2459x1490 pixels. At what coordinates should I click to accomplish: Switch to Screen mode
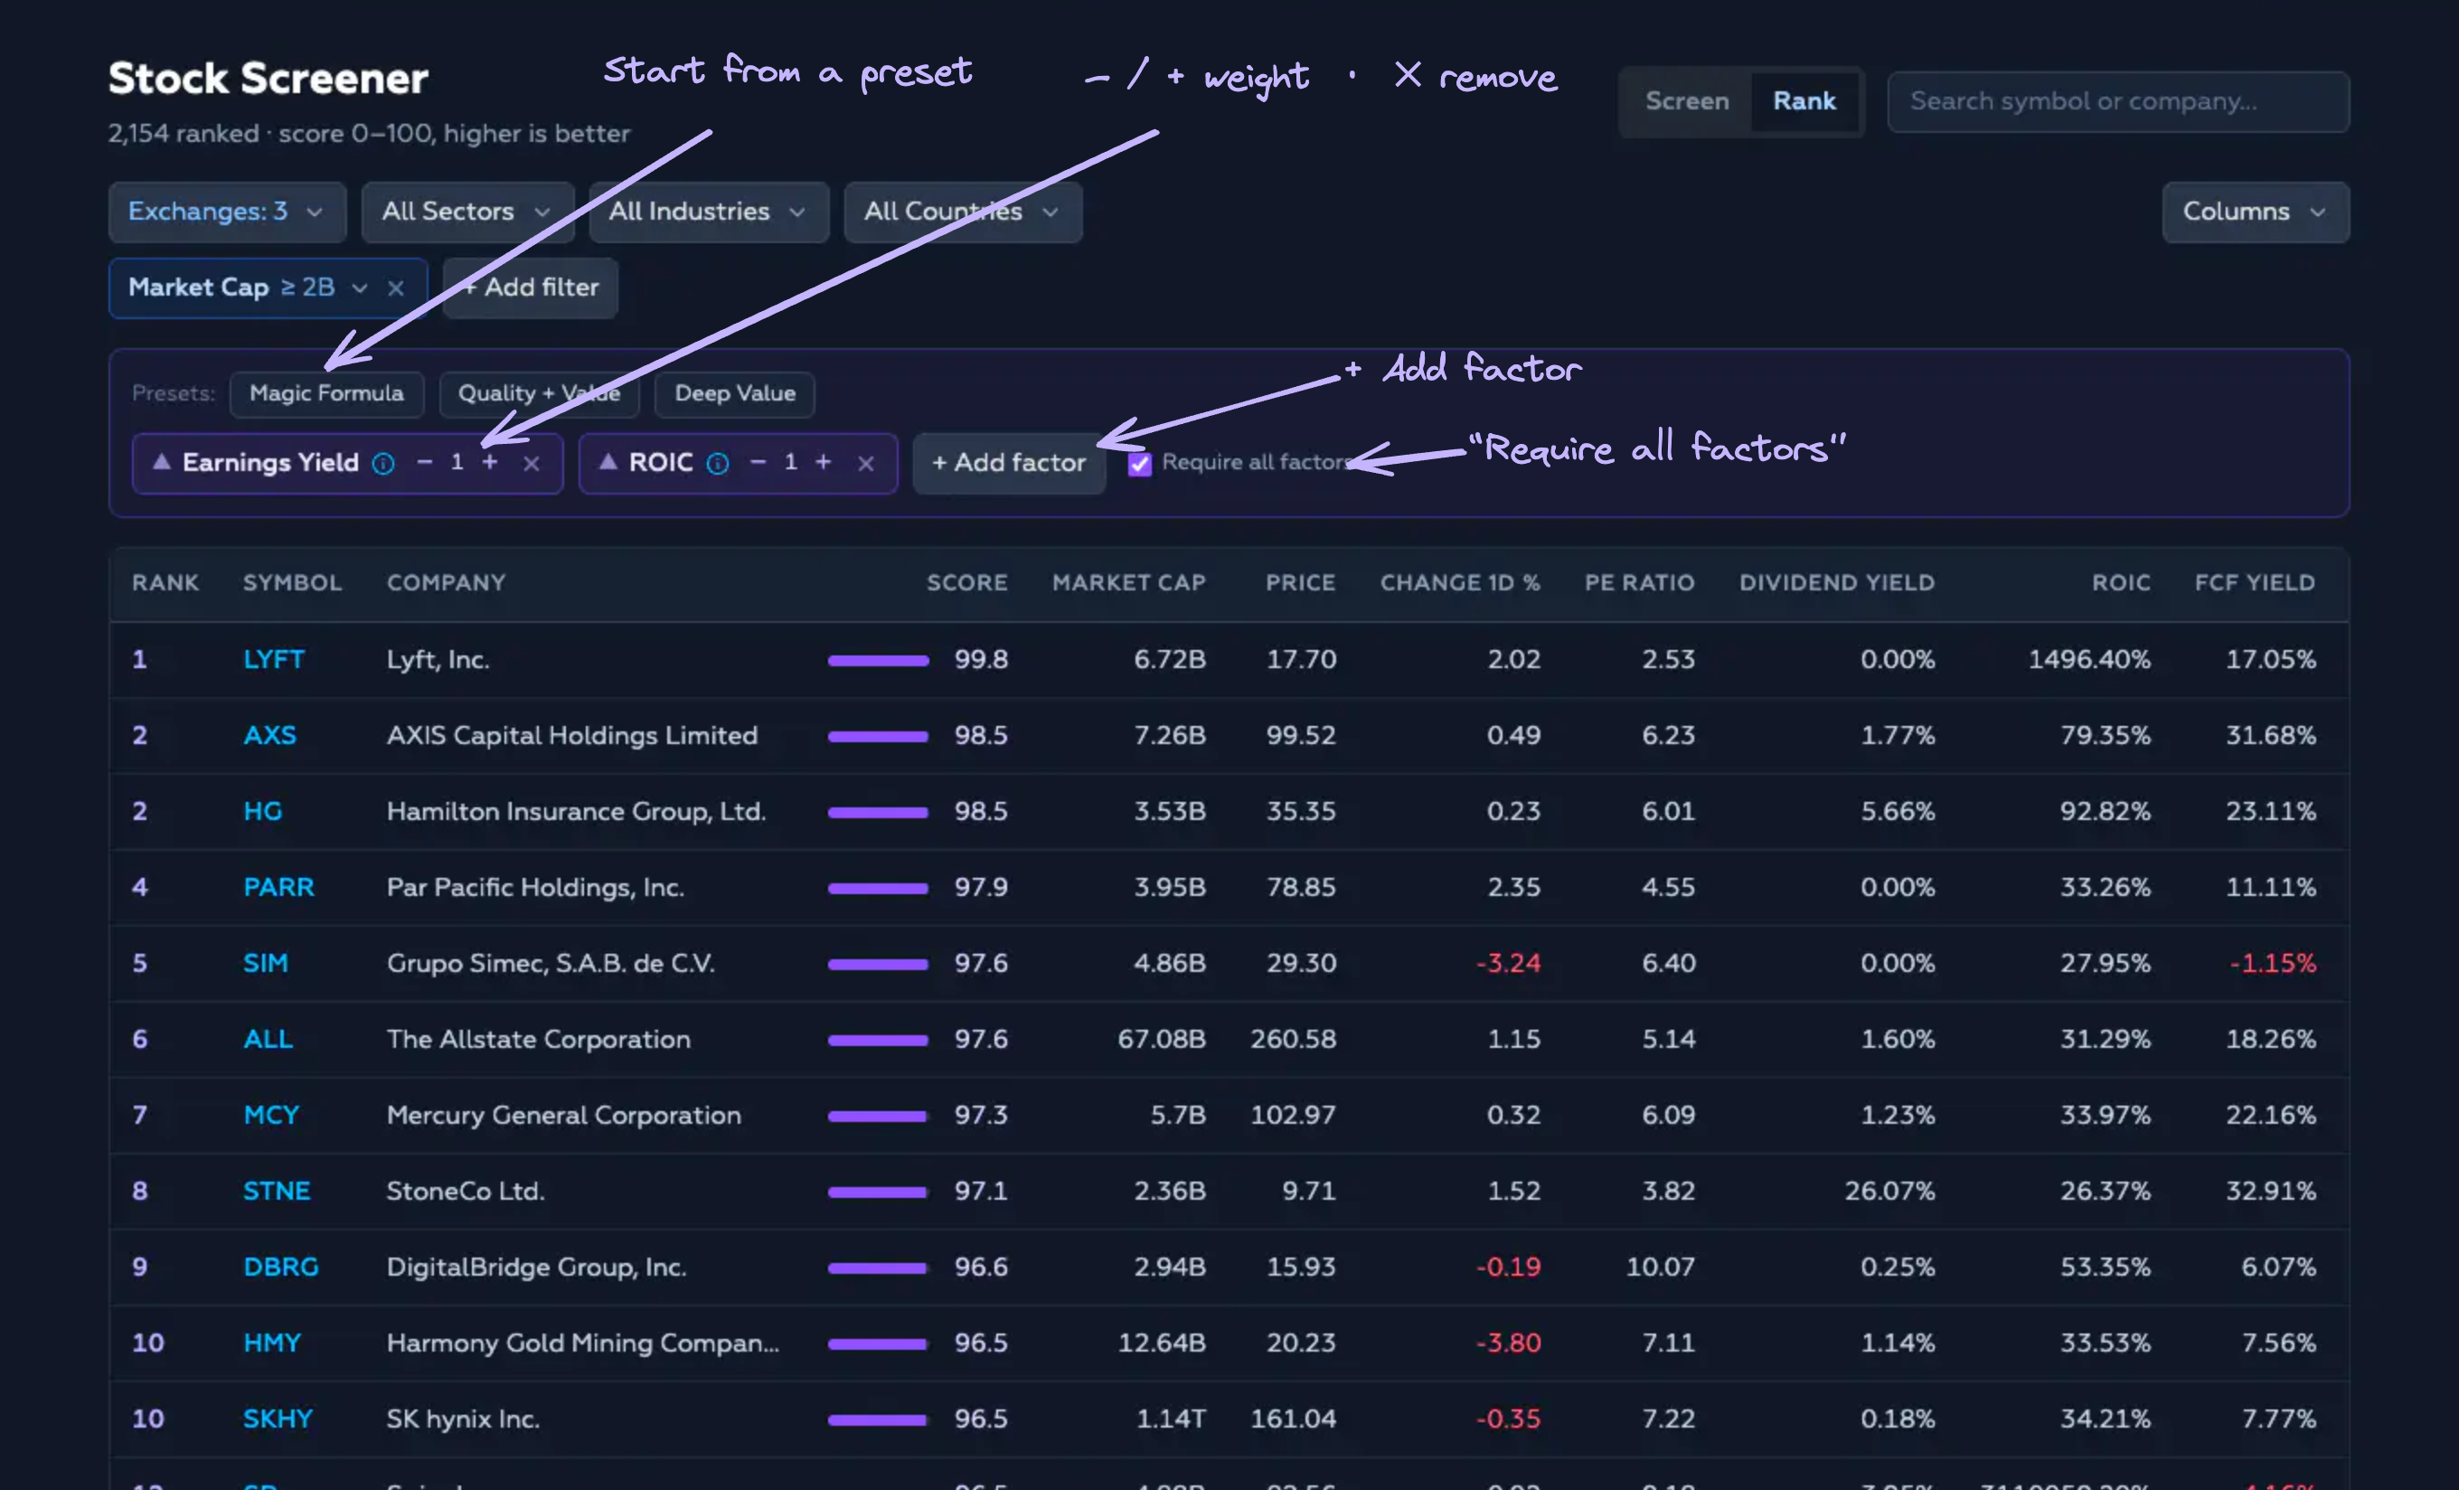click(1687, 100)
